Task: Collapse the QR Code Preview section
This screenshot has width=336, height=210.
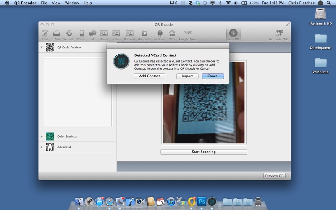Action: click(42, 47)
